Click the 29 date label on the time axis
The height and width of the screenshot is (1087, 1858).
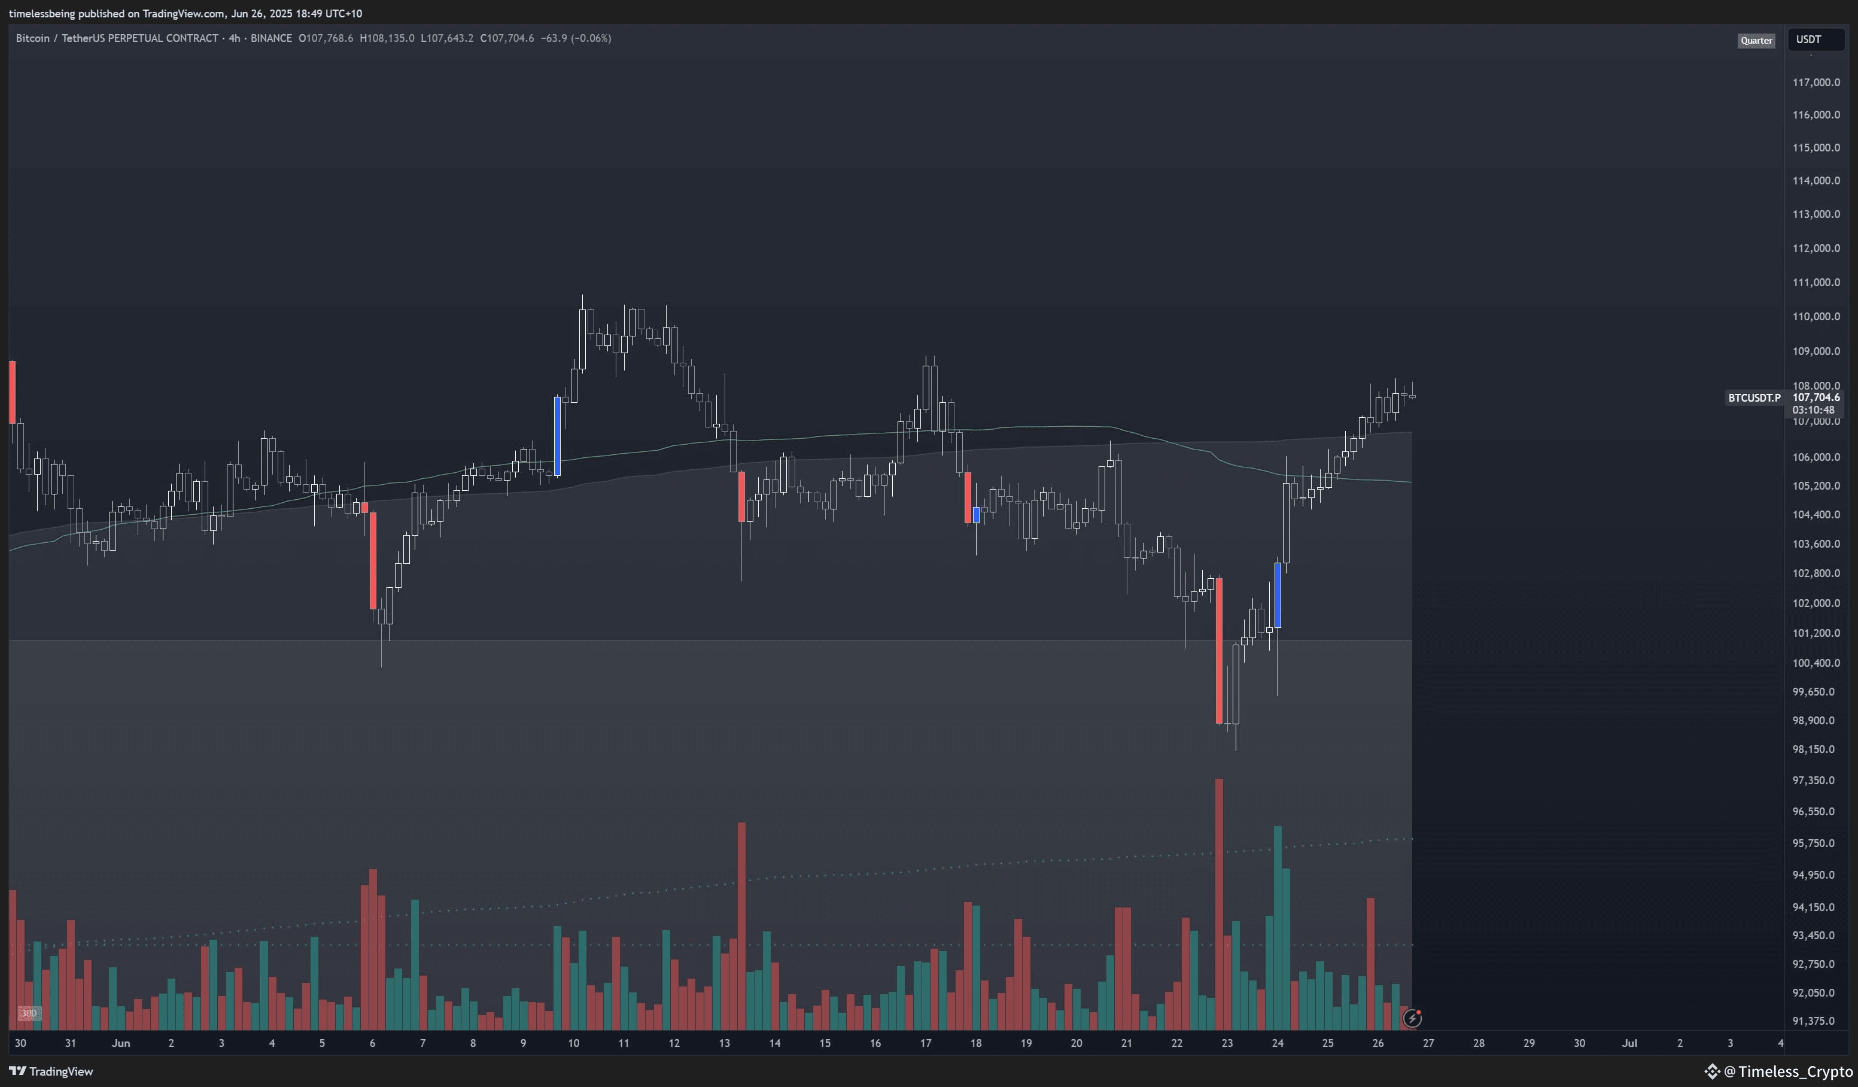click(1529, 1043)
